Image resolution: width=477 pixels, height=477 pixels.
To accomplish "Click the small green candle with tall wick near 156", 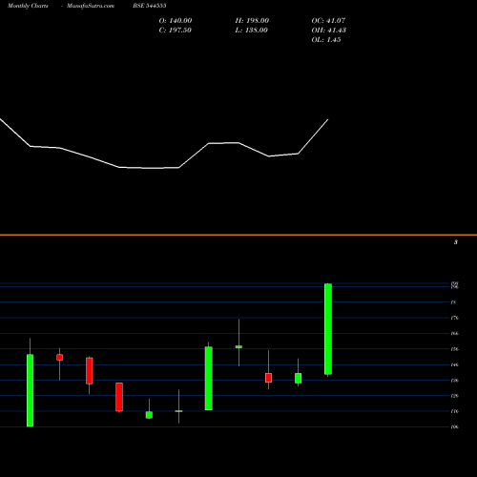I will 238,346.
